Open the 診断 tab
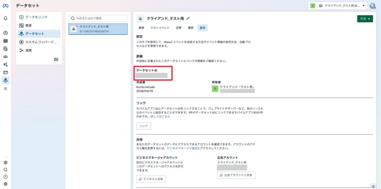The height and width of the screenshot is (189, 381). click(179, 28)
